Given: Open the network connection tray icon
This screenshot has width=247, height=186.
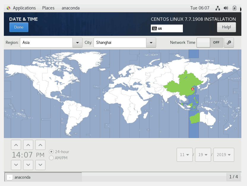Looking at the screenshot, I should pos(218,8).
